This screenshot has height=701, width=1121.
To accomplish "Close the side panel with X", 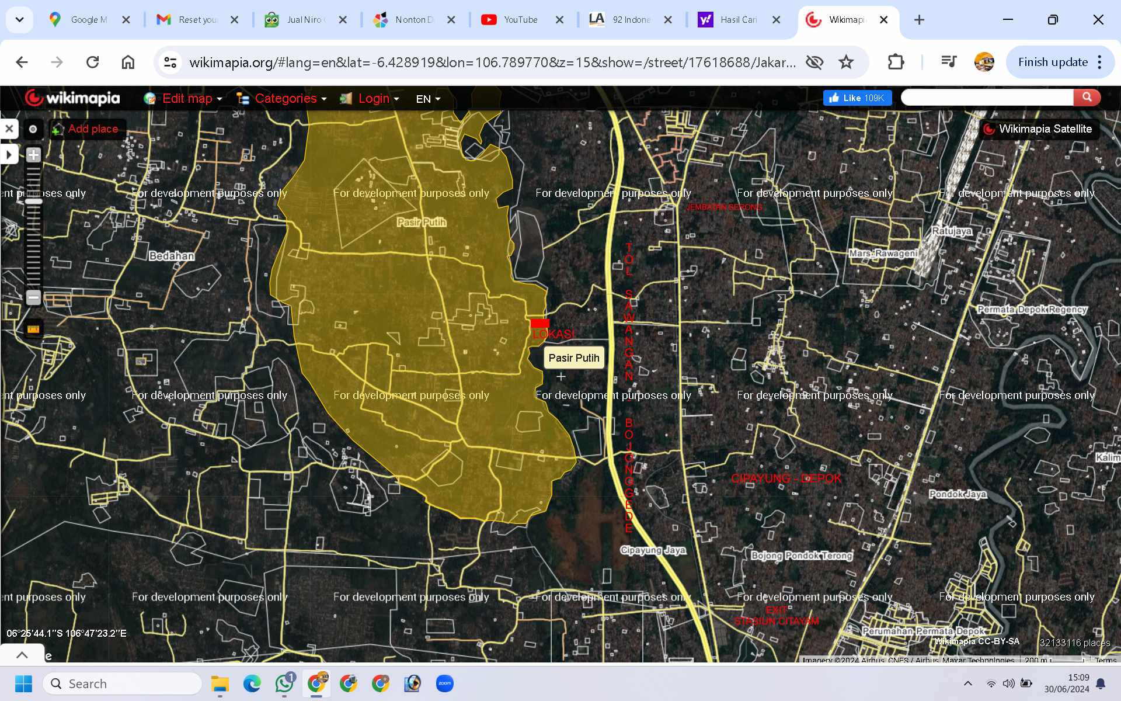I will coord(9,129).
